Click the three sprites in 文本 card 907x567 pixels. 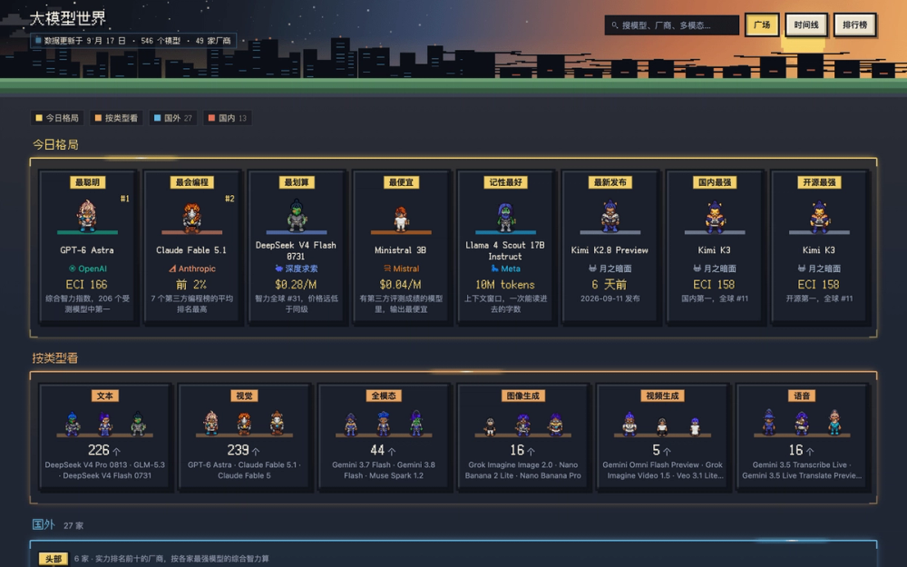[104, 423]
